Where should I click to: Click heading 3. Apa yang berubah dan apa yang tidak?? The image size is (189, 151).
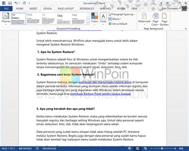coord(65,109)
